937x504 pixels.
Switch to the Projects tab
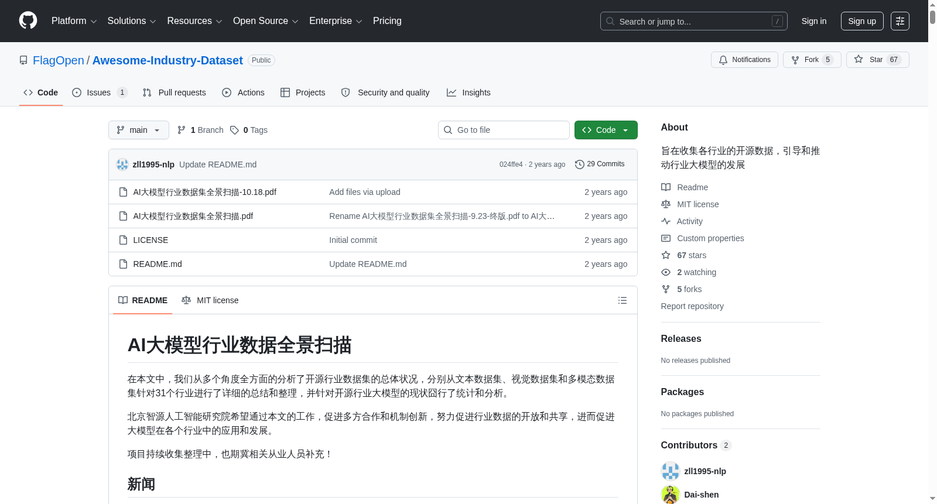coord(303,92)
